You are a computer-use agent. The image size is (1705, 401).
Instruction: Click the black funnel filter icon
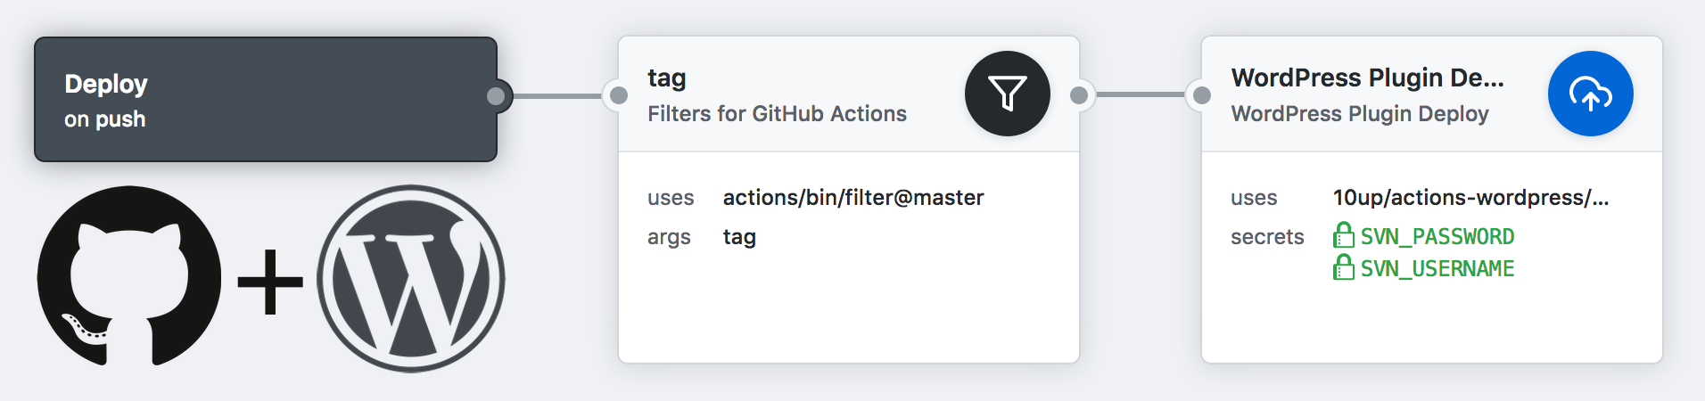pyautogui.click(x=1007, y=94)
